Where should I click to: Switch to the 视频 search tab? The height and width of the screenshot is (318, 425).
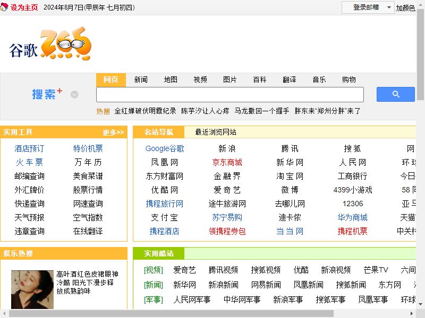coord(200,80)
